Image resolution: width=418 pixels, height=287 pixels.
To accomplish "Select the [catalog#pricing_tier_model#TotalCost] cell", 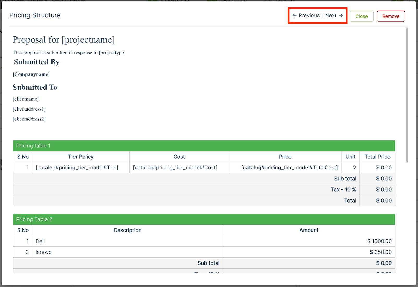I will 285,168.
